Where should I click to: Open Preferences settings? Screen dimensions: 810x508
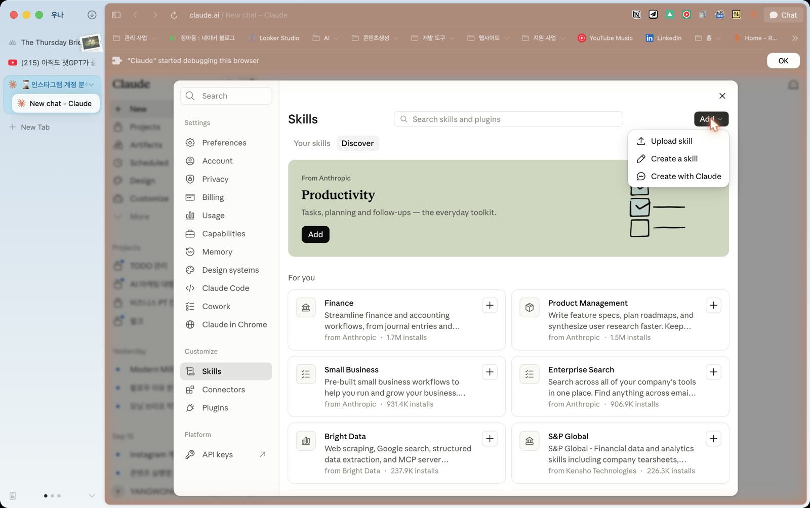click(226, 143)
